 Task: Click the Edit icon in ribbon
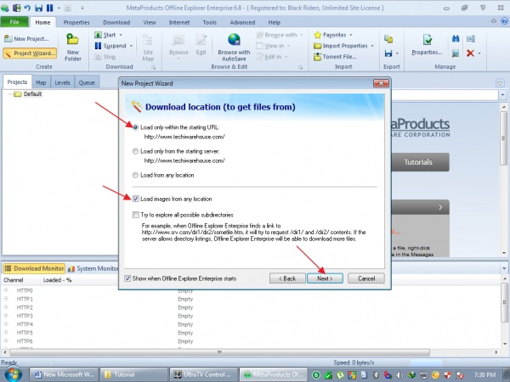(201, 40)
